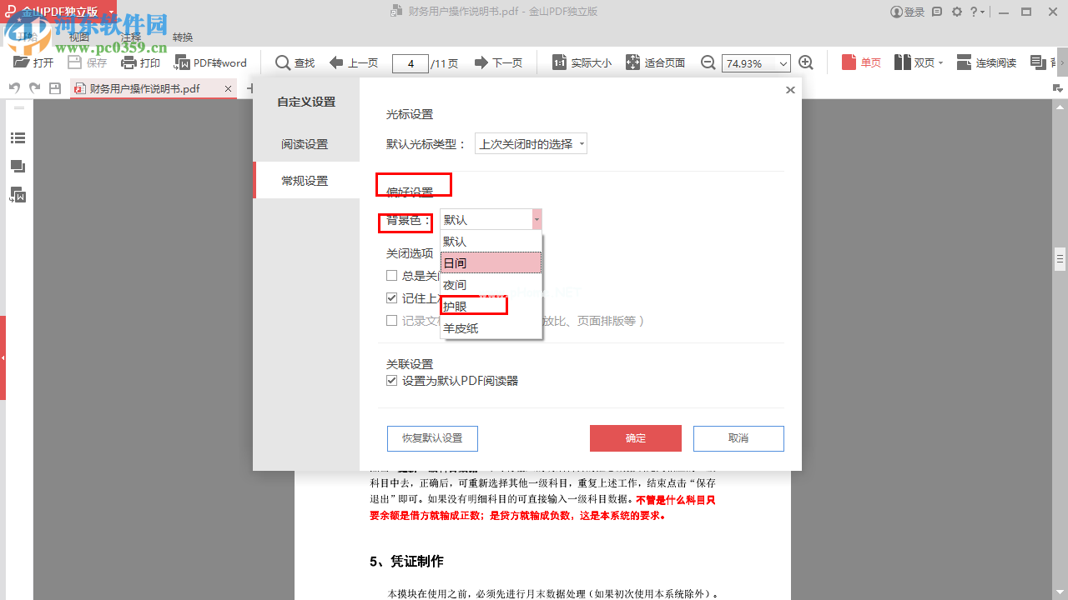Image resolution: width=1068 pixels, height=600 pixels.
Task: Click 恢复默认设置 button
Action: pyautogui.click(x=432, y=438)
